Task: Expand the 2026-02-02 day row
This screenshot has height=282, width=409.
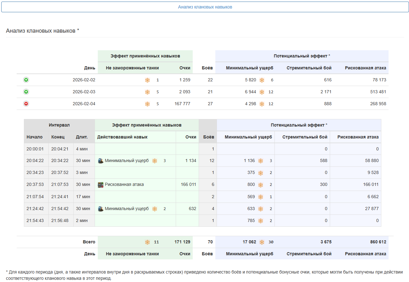Action: pos(26,80)
